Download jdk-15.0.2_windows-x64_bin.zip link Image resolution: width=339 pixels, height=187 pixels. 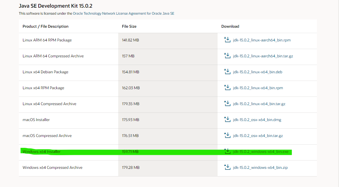point(260,168)
